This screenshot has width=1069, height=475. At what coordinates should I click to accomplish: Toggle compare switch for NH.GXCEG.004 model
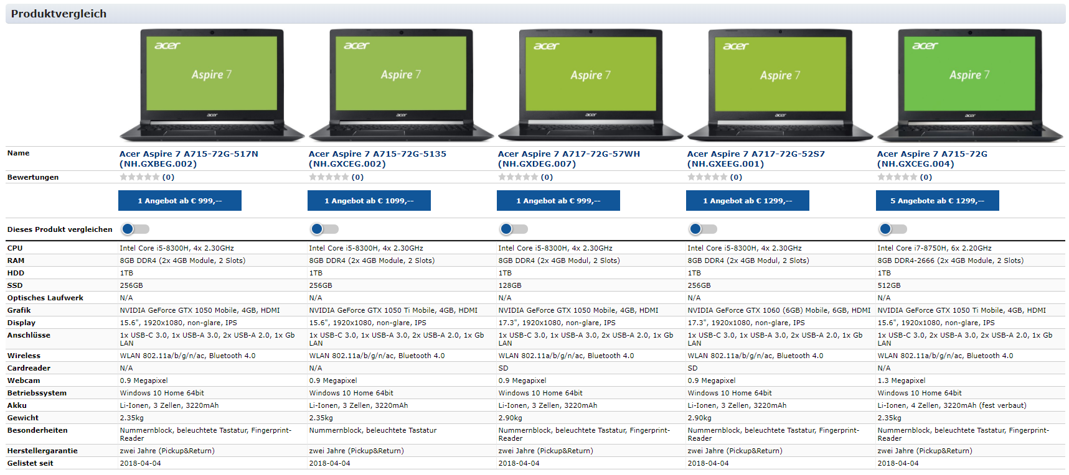[x=893, y=229]
